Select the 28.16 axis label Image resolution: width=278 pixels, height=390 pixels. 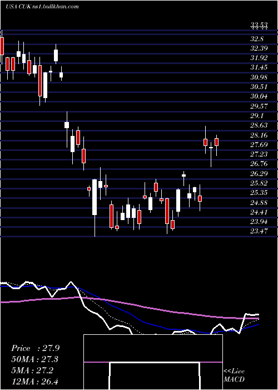point(259,135)
